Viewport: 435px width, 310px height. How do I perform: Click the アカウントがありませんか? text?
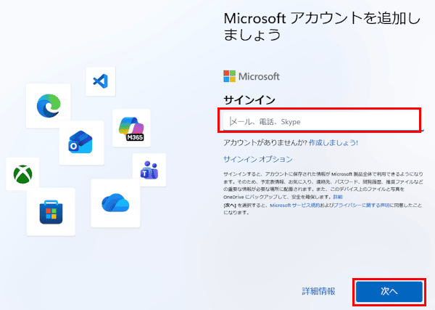tap(265, 143)
